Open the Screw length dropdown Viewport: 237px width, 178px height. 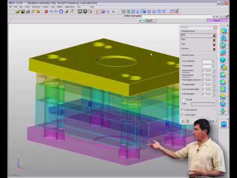[208, 66]
